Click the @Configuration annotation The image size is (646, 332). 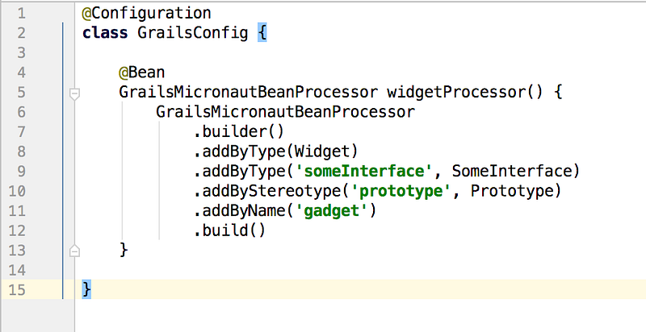click(147, 14)
